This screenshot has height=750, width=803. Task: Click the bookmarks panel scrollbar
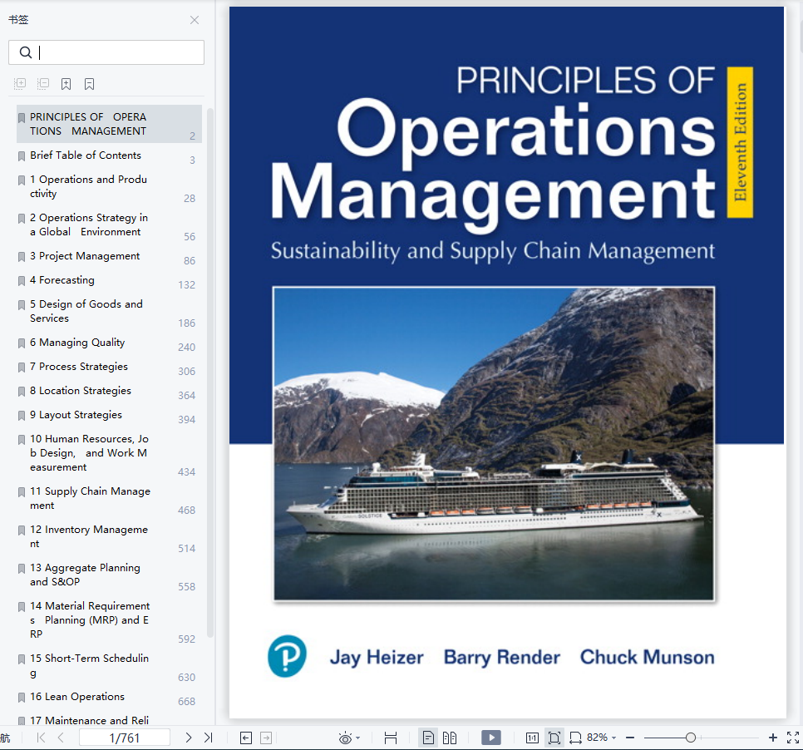[210, 373]
